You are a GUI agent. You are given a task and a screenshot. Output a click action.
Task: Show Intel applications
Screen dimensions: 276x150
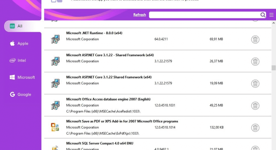pos(18,60)
